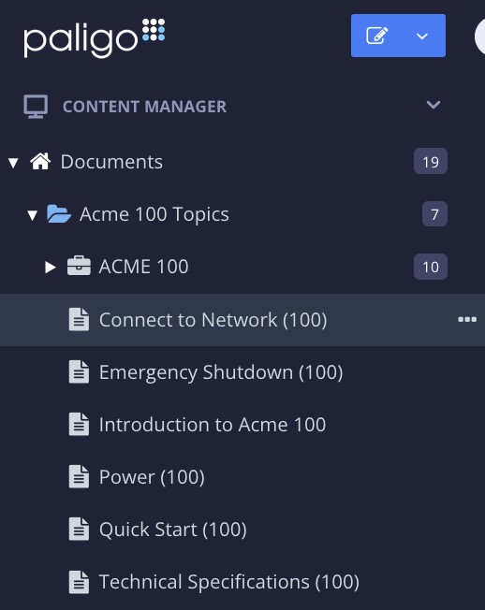The width and height of the screenshot is (485, 610).
Task: Open Power (100) topic
Action: pos(152,477)
